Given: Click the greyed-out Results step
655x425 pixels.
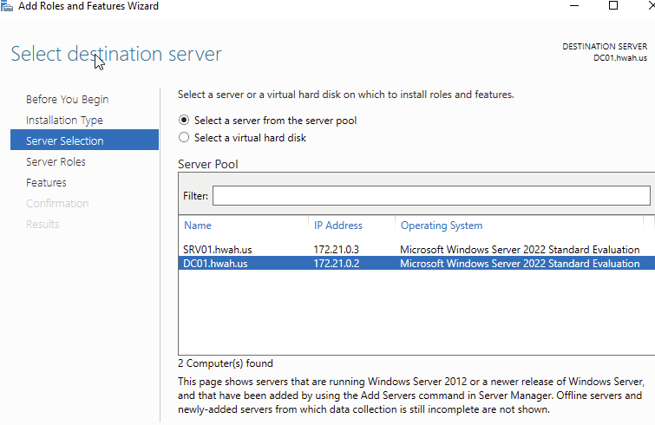Looking at the screenshot, I should tap(43, 225).
